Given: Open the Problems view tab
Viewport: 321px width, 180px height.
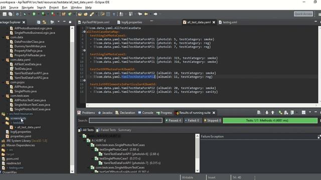Looking at the screenshot, I should [86, 112].
